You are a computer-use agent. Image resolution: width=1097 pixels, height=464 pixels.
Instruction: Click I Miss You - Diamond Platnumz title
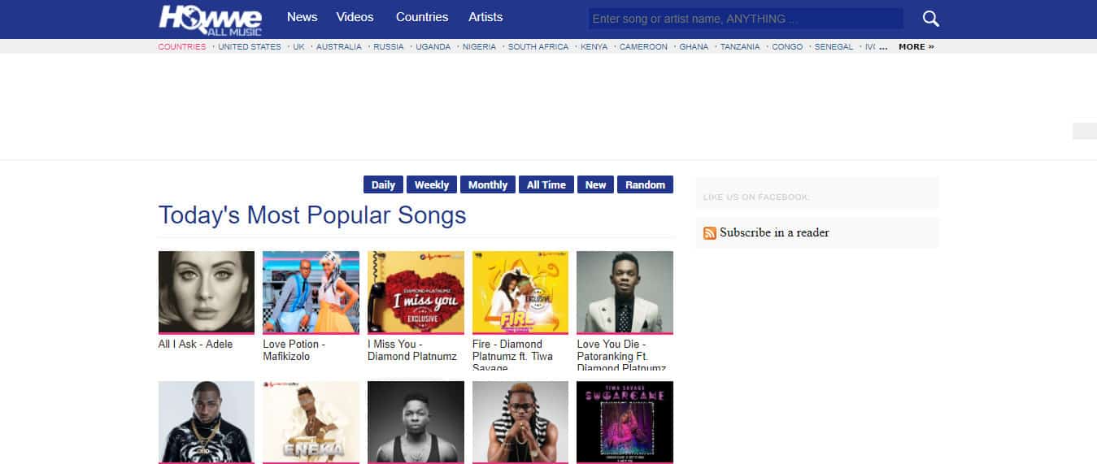(412, 350)
